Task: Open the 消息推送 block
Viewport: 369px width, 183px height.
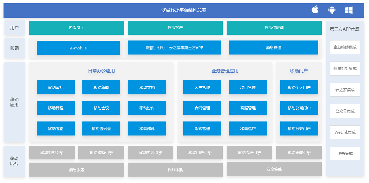Action: click(x=274, y=48)
